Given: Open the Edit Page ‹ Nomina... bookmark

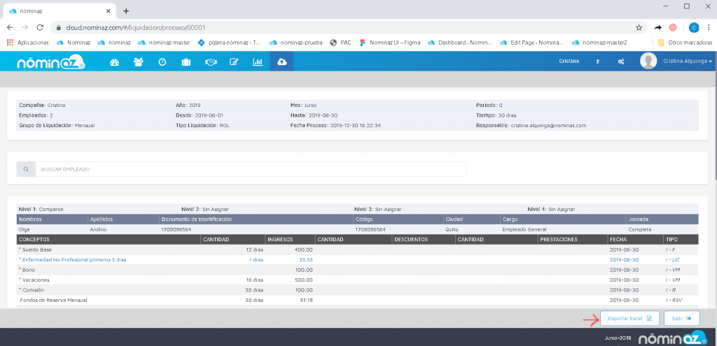Looking at the screenshot, I should [x=532, y=43].
